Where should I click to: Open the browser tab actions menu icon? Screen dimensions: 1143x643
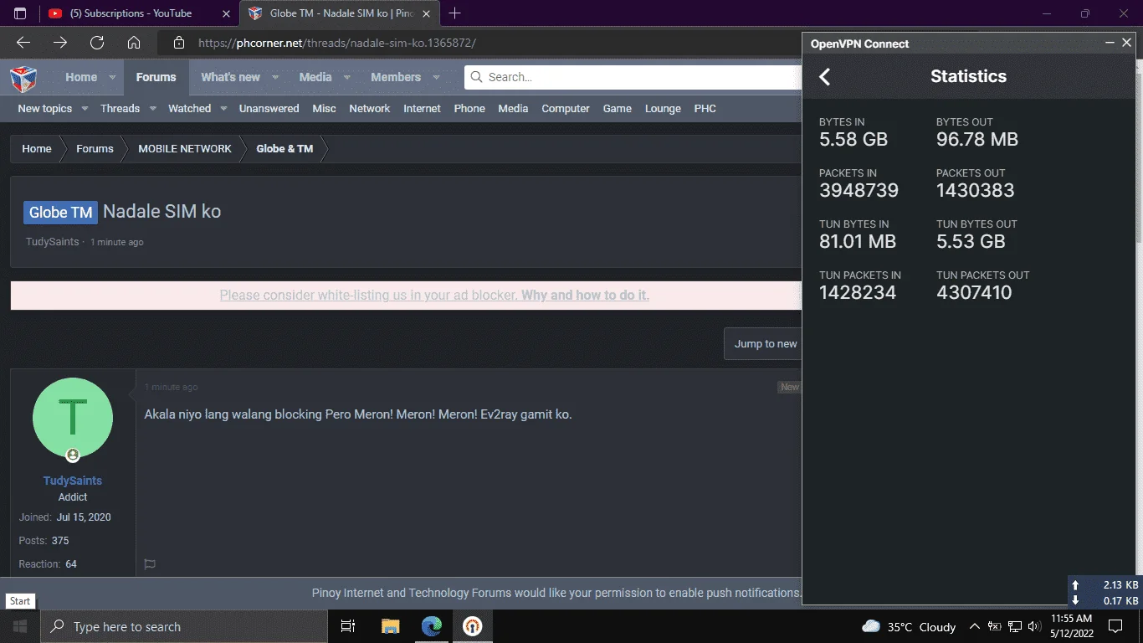click(20, 13)
